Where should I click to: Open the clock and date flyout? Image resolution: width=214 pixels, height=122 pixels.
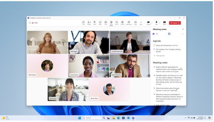pyautogui.click(x=200, y=118)
